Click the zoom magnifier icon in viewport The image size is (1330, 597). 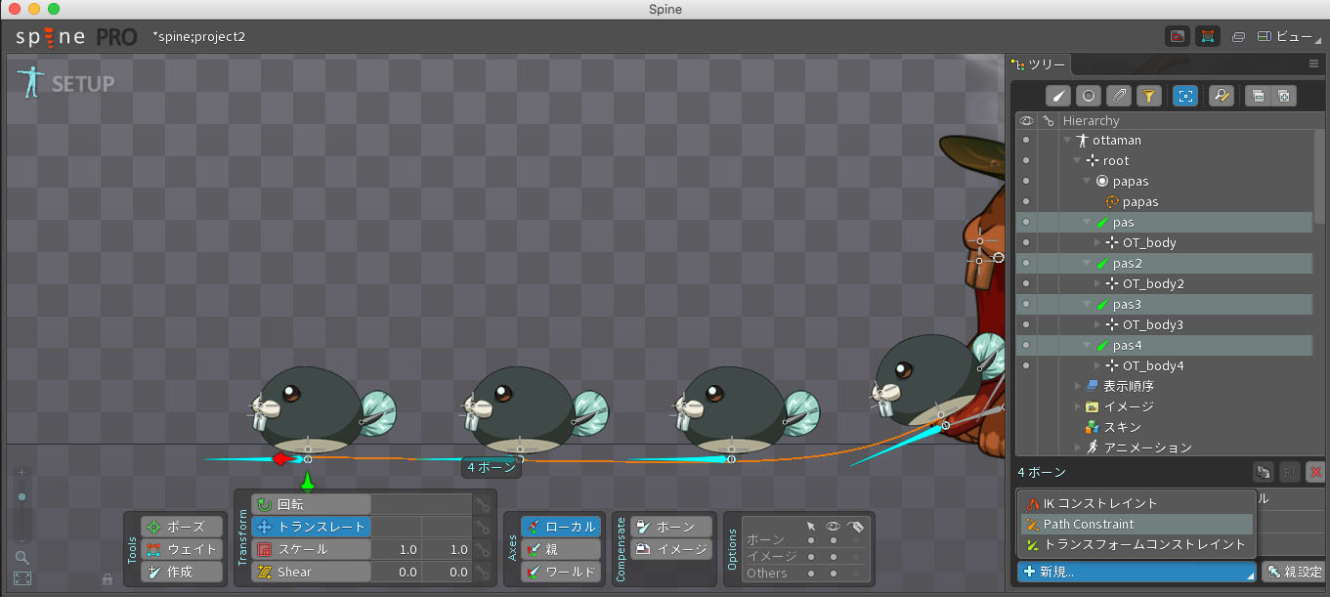click(x=22, y=558)
